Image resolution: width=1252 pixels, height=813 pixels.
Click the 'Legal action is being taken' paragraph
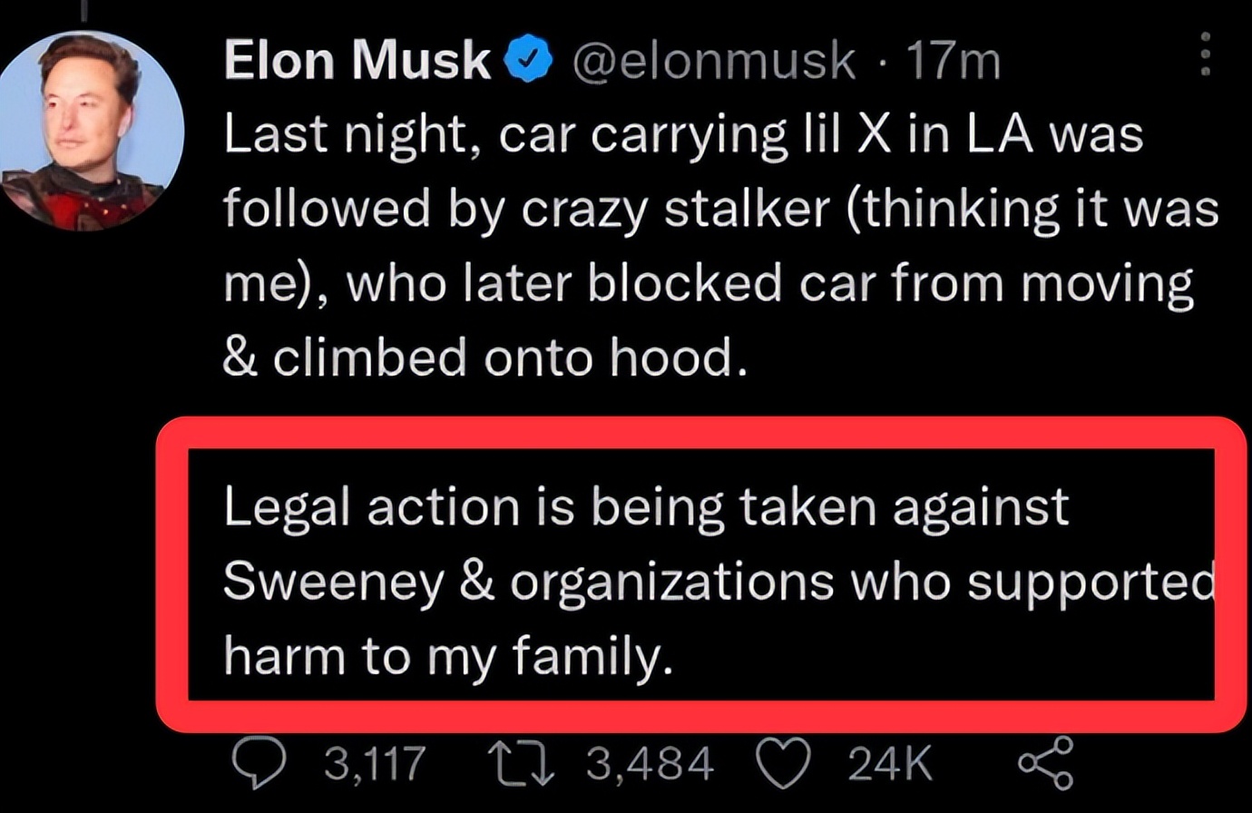pos(646,506)
